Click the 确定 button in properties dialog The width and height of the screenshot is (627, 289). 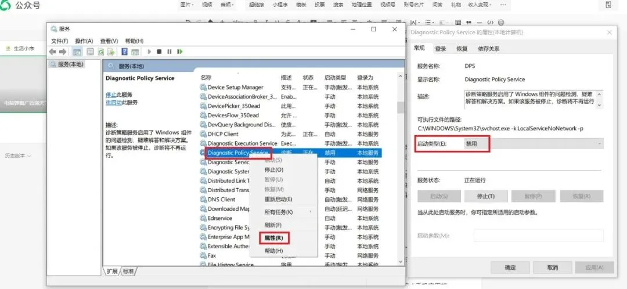[510, 268]
